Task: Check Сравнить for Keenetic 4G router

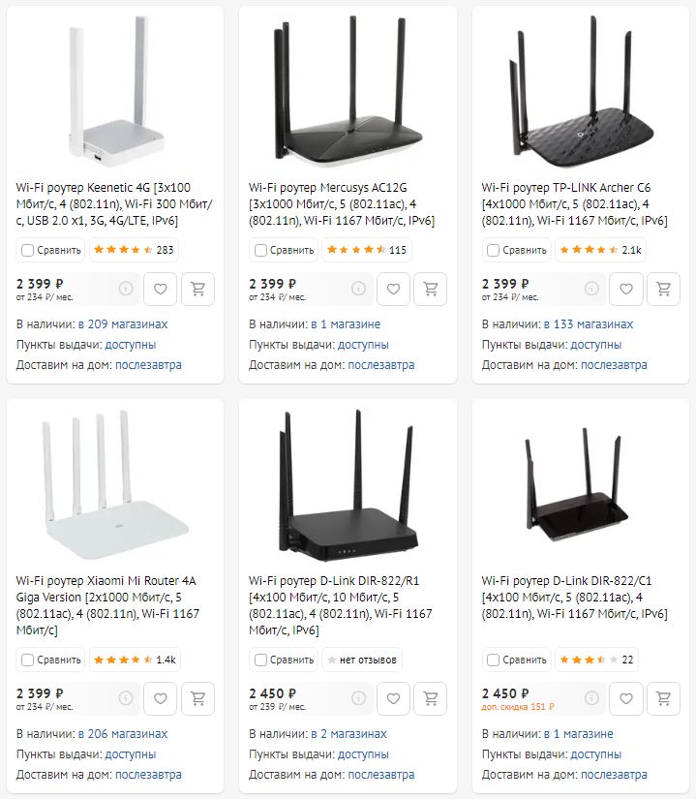Action: pyautogui.click(x=27, y=250)
